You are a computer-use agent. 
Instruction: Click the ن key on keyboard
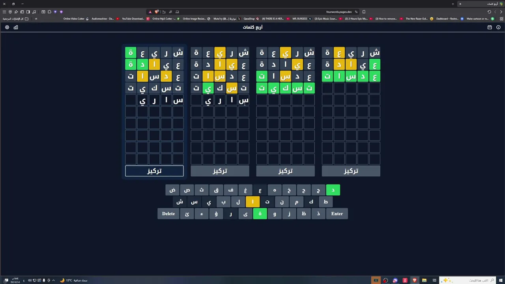[x=282, y=202]
